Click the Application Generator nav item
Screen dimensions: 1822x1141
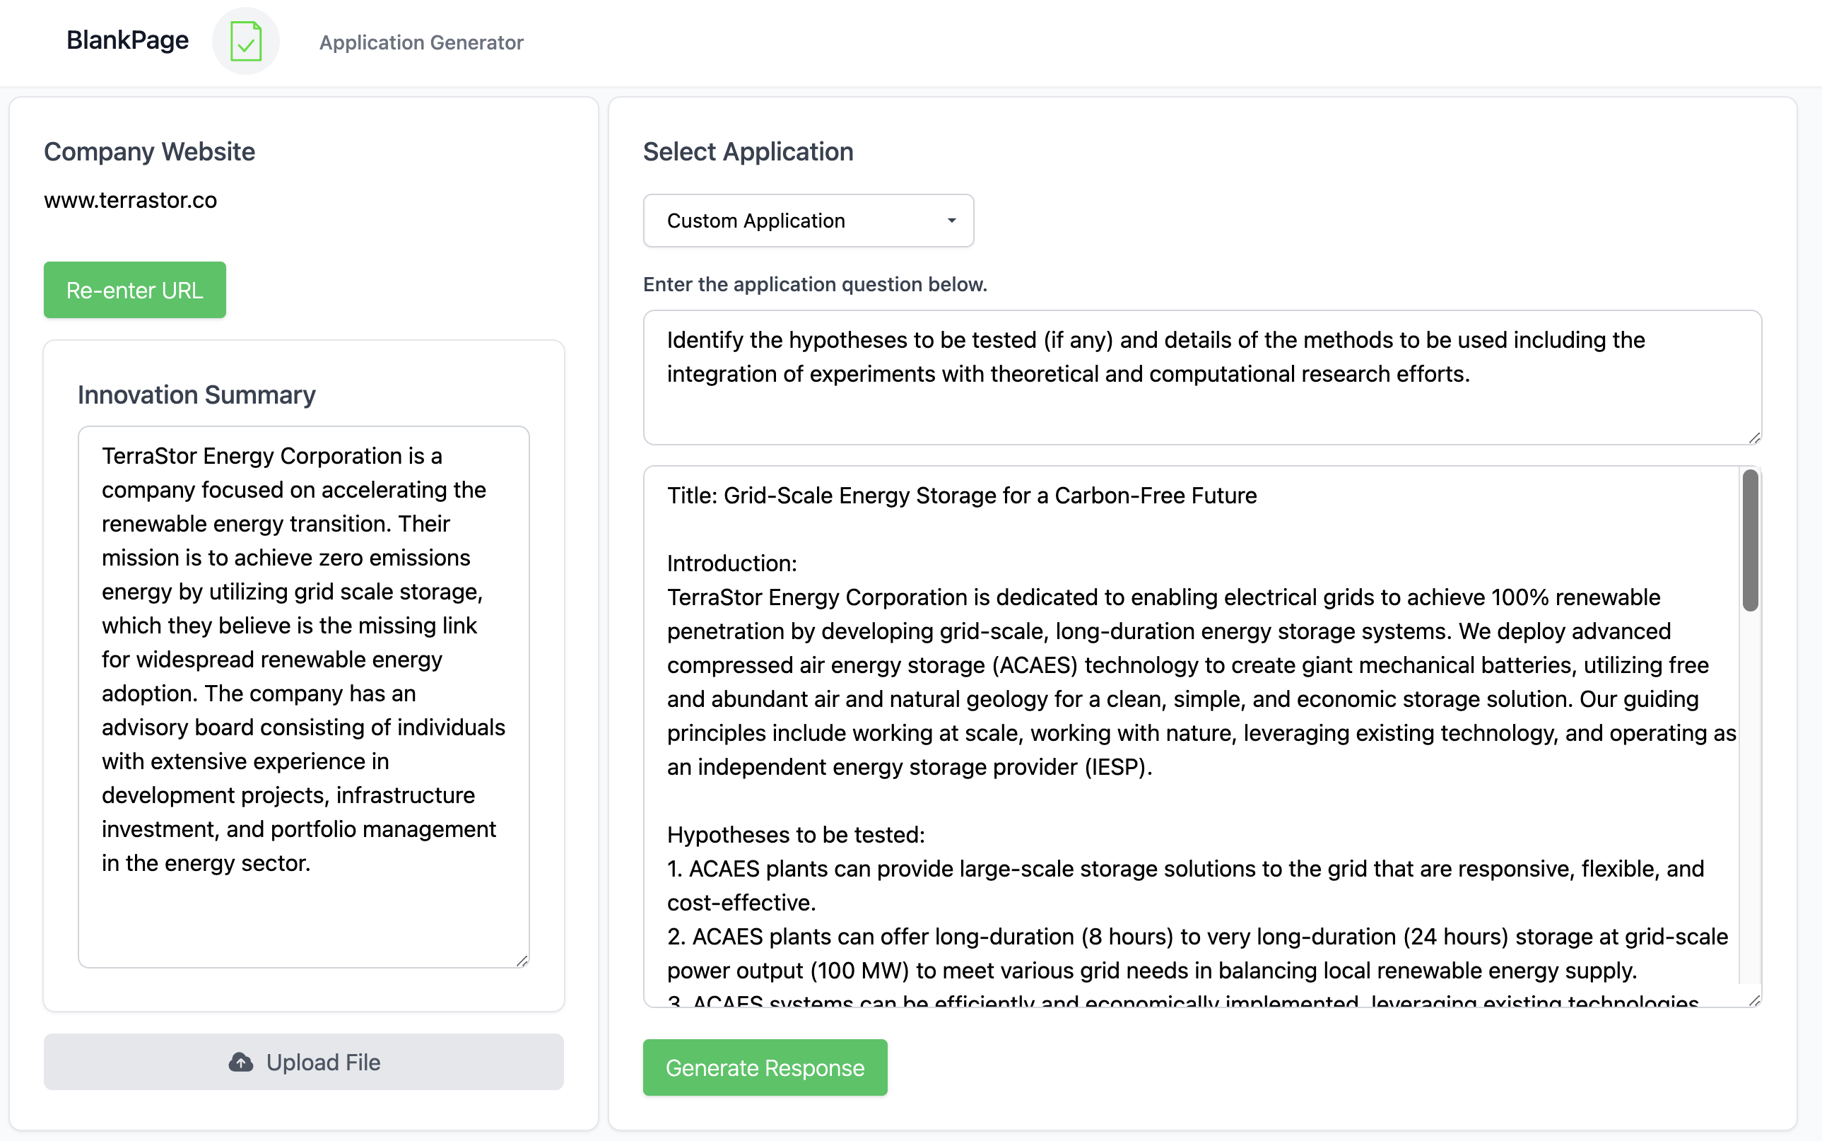pos(421,42)
